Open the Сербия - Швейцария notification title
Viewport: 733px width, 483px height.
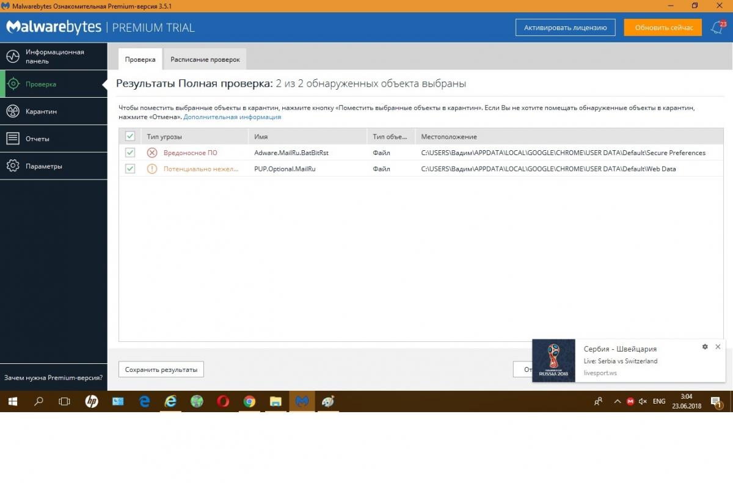pos(620,349)
